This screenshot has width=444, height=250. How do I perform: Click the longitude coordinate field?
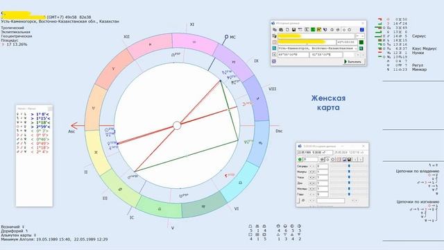(x=326, y=55)
